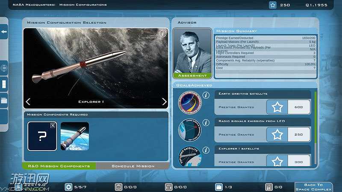342x192 pixels.
Task: Click the star icon beside 600 prestige
Action: click(277, 107)
